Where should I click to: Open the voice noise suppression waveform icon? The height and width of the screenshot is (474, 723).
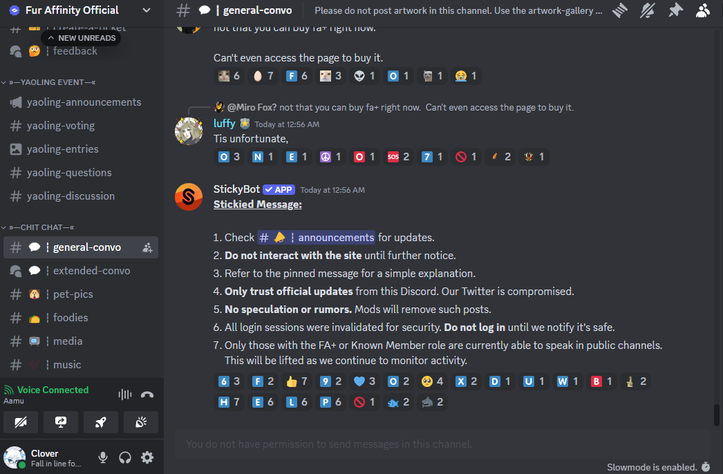pyautogui.click(x=125, y=395)
